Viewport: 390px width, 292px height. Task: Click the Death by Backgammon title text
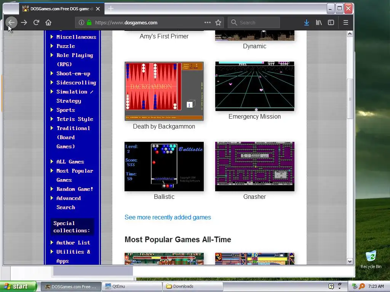(x=164, y=126)
